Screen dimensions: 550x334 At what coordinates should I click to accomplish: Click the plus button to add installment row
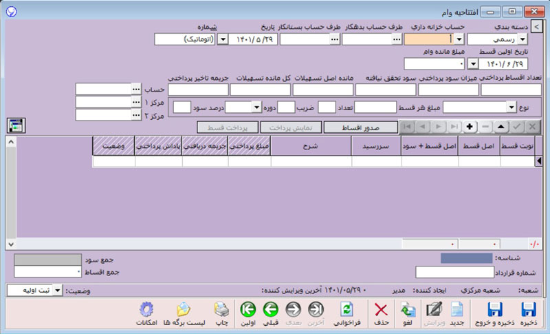[x=470, y=127]
